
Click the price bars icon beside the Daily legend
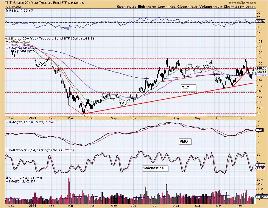pos(7,38)
